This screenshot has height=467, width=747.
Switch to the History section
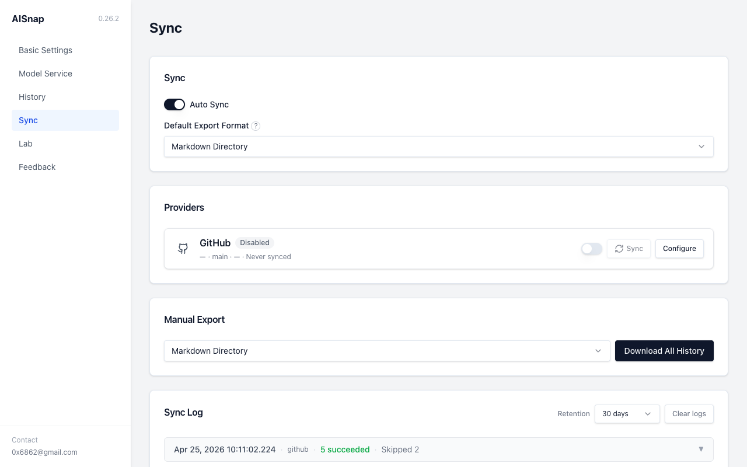tap(65, 97)
